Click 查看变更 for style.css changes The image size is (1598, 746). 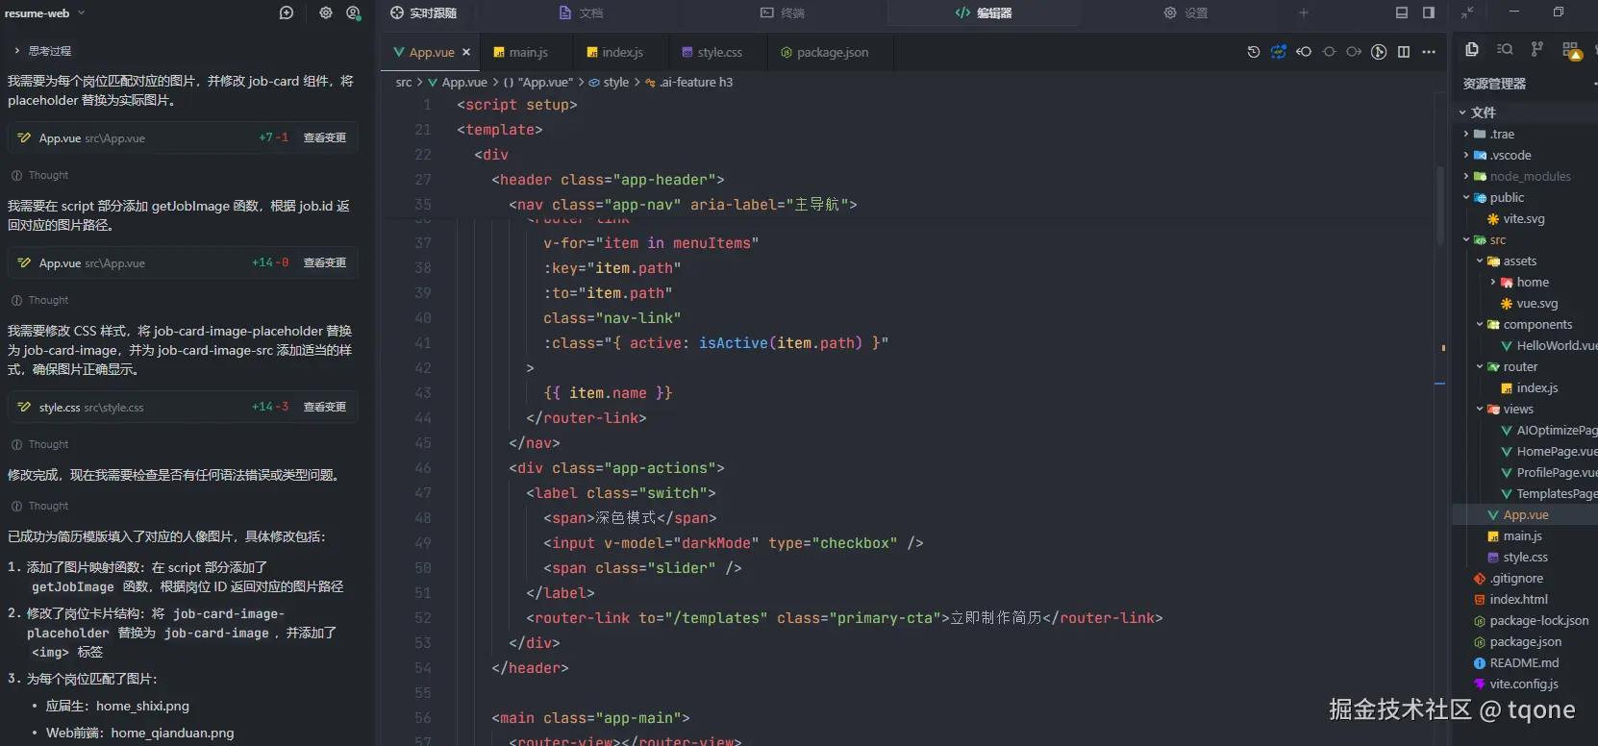325,408
